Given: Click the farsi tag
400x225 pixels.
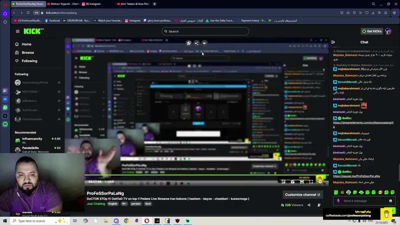Looking at the screenshot, I should pyautogui.click(x=148, y=204).
